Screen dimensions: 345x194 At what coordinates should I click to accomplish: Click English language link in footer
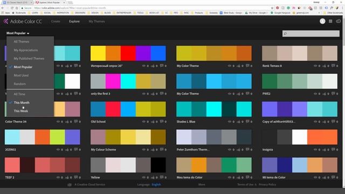click(156, 184)
